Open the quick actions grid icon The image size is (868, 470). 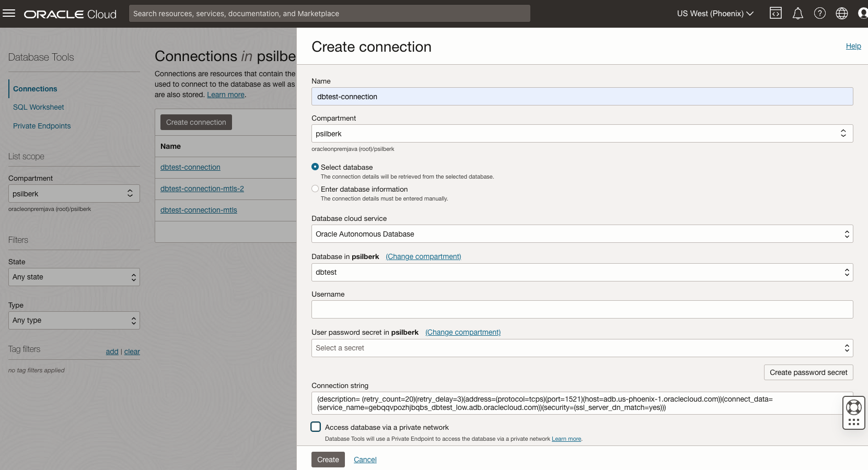(853, 420)
